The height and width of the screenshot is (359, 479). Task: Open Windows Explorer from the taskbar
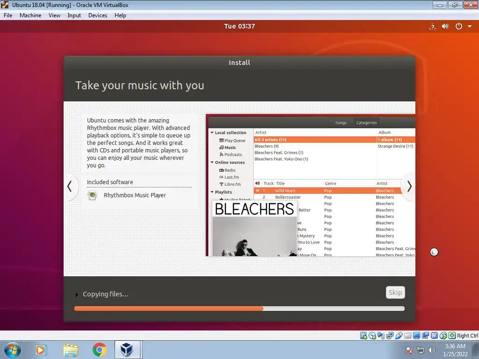(x=71, y=350)
